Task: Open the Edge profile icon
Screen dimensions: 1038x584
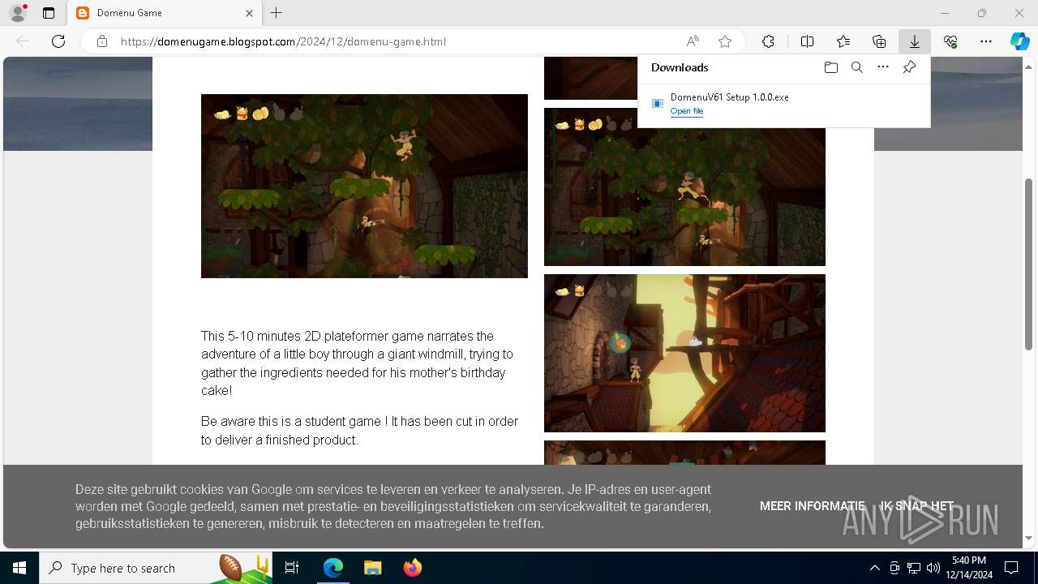Action: [x=18, y=13]
